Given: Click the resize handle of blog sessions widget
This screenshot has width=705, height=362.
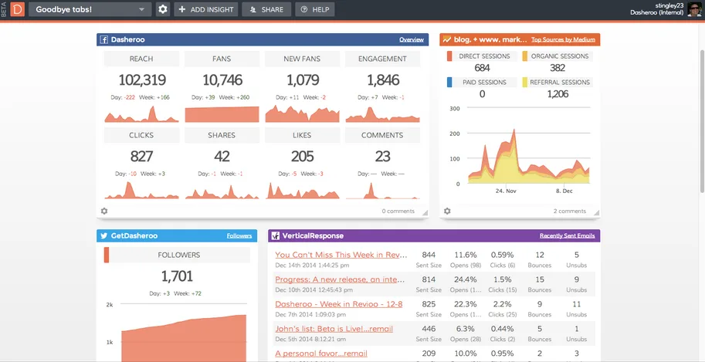Looking at the screenshot, I should tap(597, 212).
